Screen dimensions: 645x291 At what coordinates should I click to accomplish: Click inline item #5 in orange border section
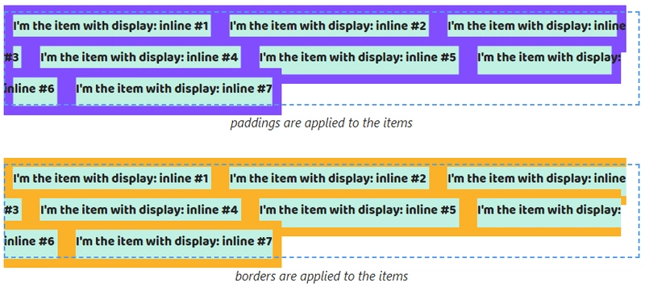point(359,210)
